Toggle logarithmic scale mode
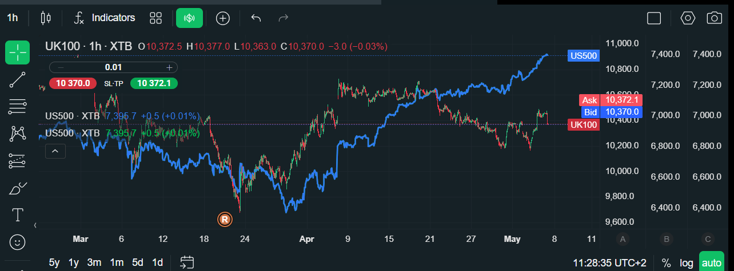The height and width of the screenshot is (271, 734). 687,262
